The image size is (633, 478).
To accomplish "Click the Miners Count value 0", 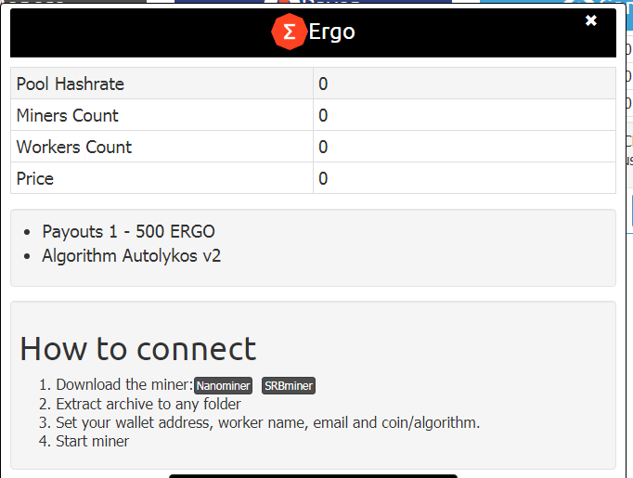I will pos(323,115).
